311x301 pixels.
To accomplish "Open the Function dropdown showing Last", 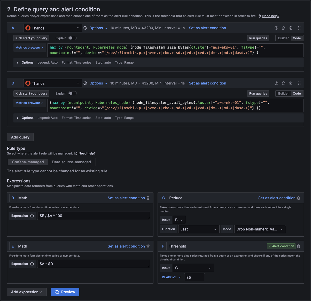I will (199, 229).
